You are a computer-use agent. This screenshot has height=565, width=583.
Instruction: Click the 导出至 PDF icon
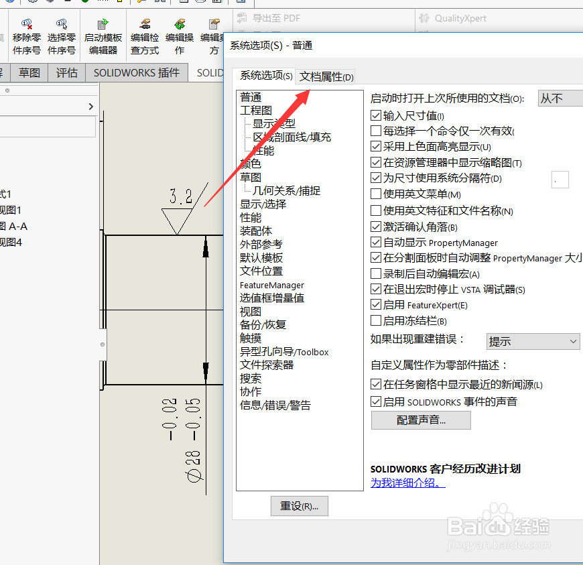click(x=242, y=18)
